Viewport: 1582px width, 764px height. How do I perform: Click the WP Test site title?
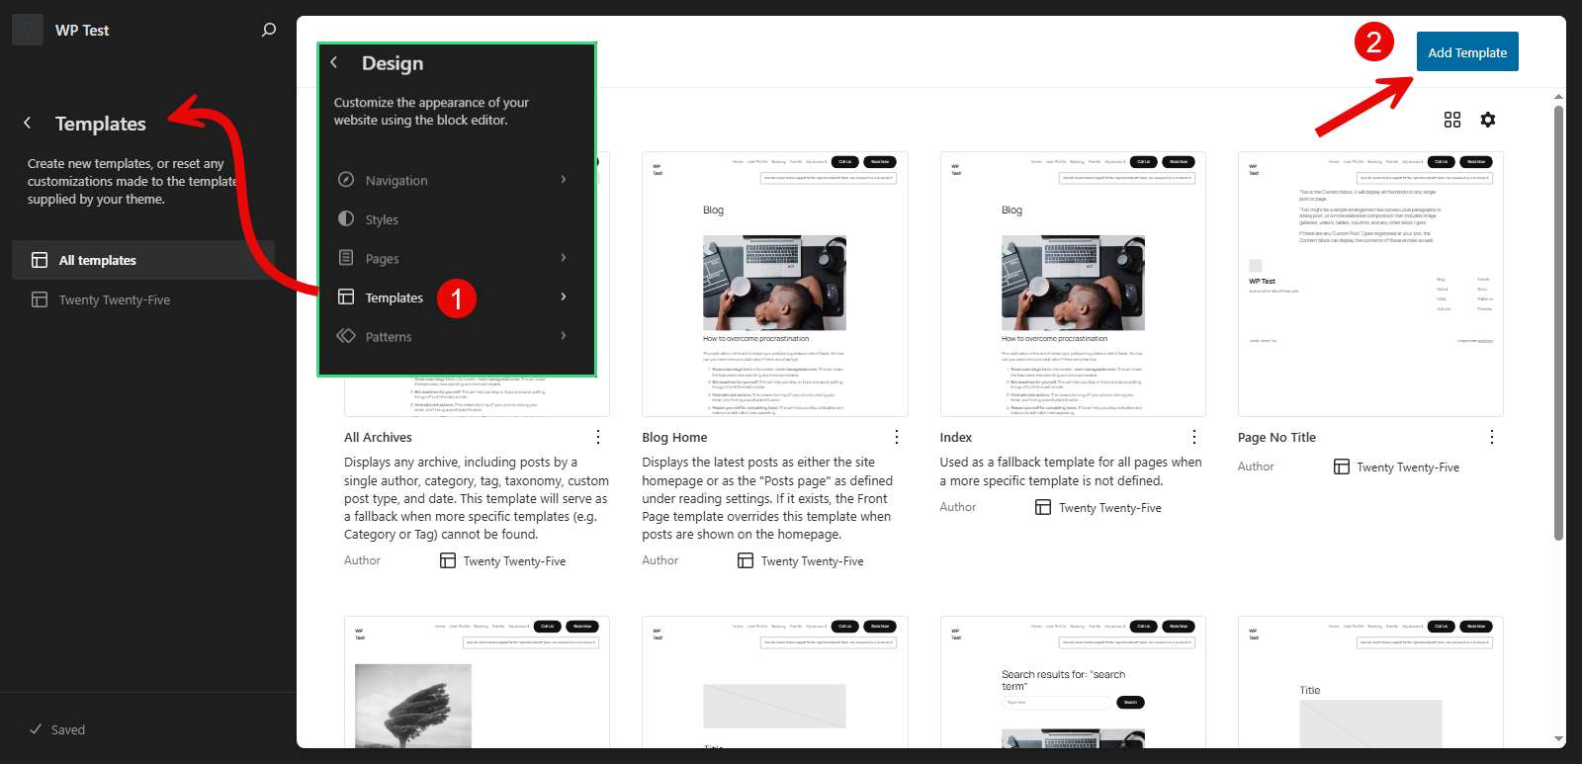pos(82,31)
